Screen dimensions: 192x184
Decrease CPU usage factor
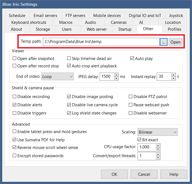pos(158,149)
